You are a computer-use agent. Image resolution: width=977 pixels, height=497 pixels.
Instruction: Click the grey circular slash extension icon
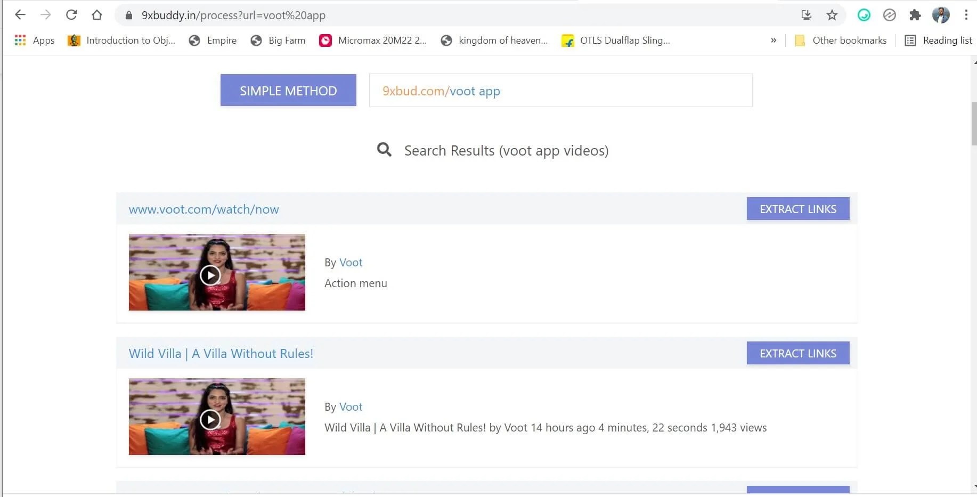point(890,15)
